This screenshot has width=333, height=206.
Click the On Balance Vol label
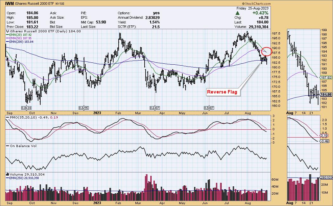pos(23,146)
